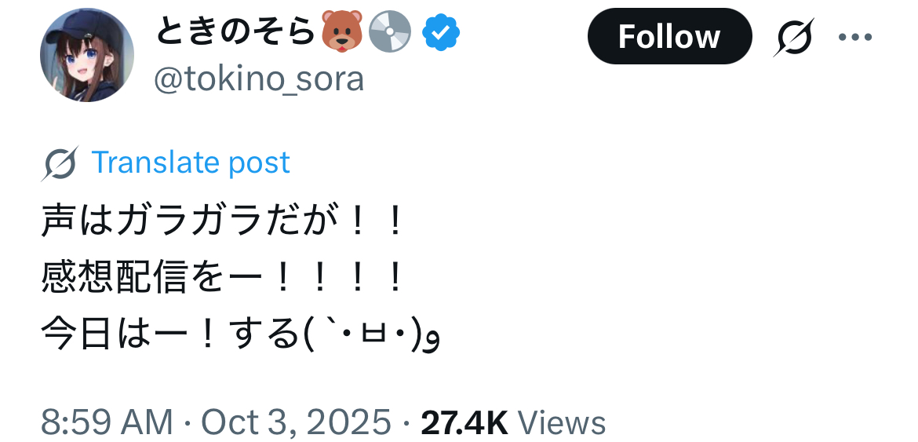Screen dimensions: 918x442
Task: Open the 27.4K view count
Action: pyautogui.click(x=464, y=422)
